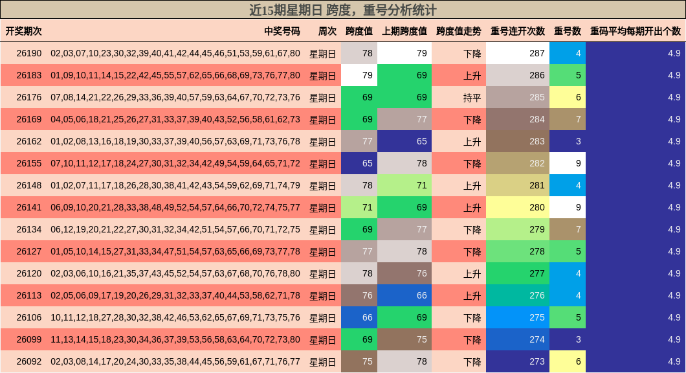Click 持平 trend cell in row 26176
Image resolution: width=686 pixels, height=373 pixels.
(x=459, y=97)
